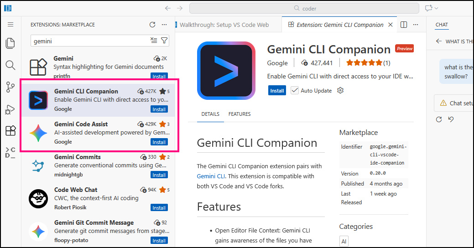
Task: Toggle the Auto Update checkbox
Action: point(295,90)
